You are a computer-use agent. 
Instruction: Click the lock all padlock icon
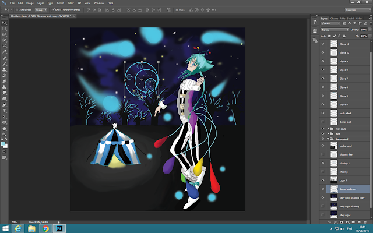coord(344,36)
